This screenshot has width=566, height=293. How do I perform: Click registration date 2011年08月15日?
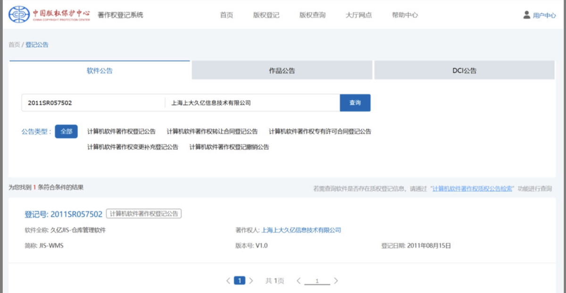point(429,245)
